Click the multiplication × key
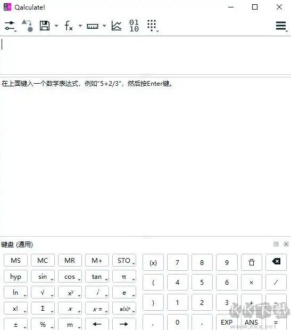 pos(252,282)
